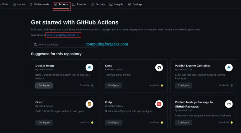Viewport: 241px width, 133px height.
Task: Click the magnifier icon in search workflows
Action: pyautogui.click(x=35, y=45)
